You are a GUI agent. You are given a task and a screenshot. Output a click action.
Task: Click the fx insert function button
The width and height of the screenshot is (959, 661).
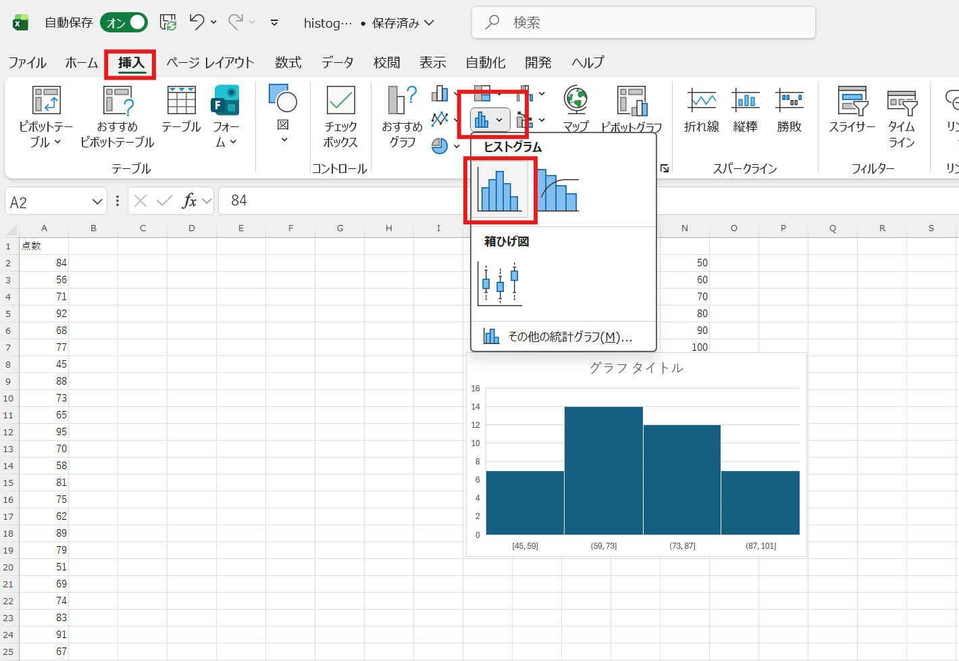pos(189,201)
